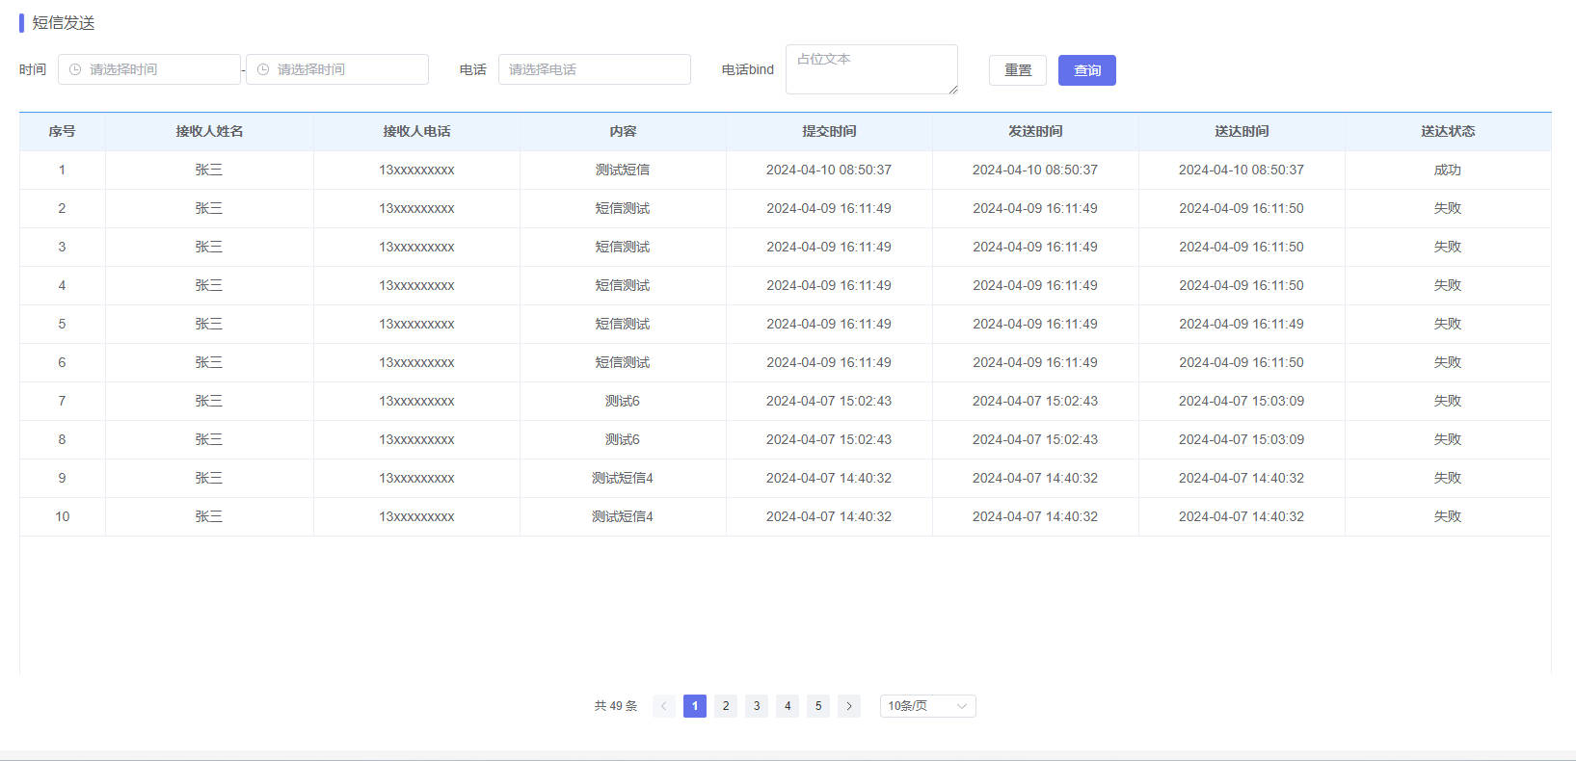The width and height of the screenshot is (1576, 761).
Task: Click row number 10 cell
Action: pos(63,516)
